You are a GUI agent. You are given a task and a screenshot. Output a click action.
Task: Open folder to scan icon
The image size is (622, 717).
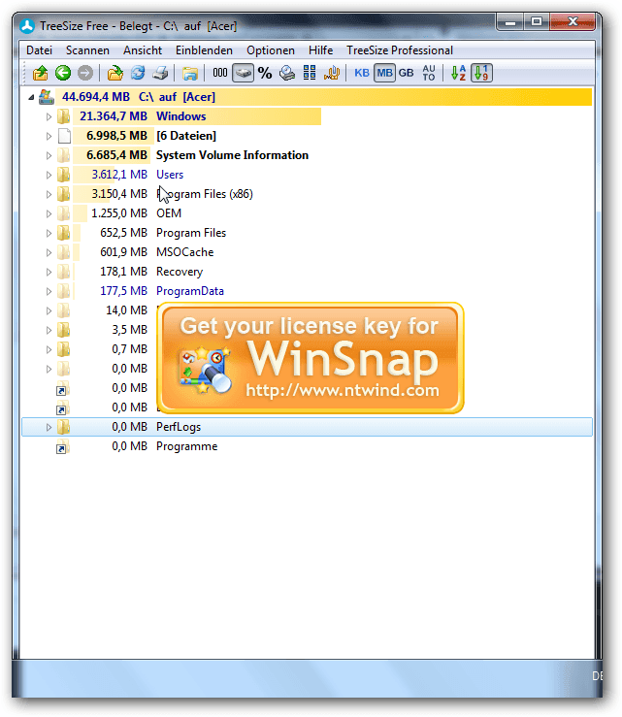[x=115, y=73]
